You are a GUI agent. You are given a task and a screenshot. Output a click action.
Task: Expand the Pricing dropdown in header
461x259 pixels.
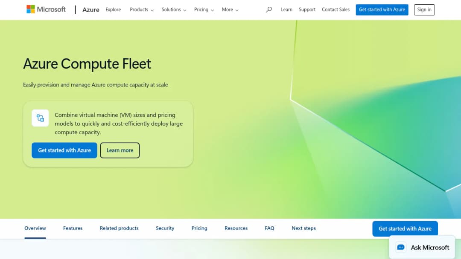(x=204, y=10)
